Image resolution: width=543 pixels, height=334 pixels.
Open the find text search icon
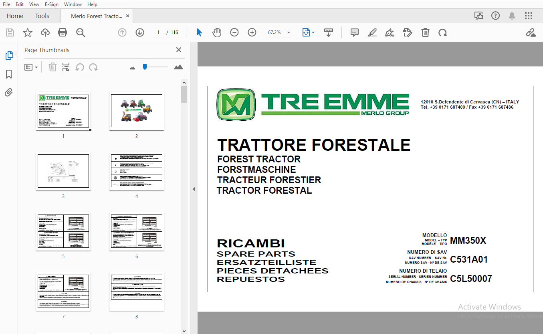[81, 33]
